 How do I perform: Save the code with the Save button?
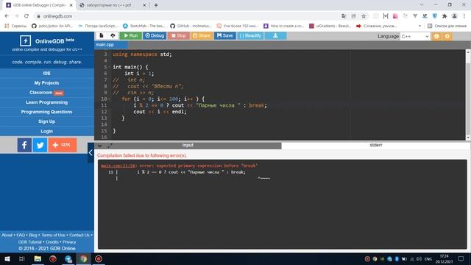click(224, 36)
